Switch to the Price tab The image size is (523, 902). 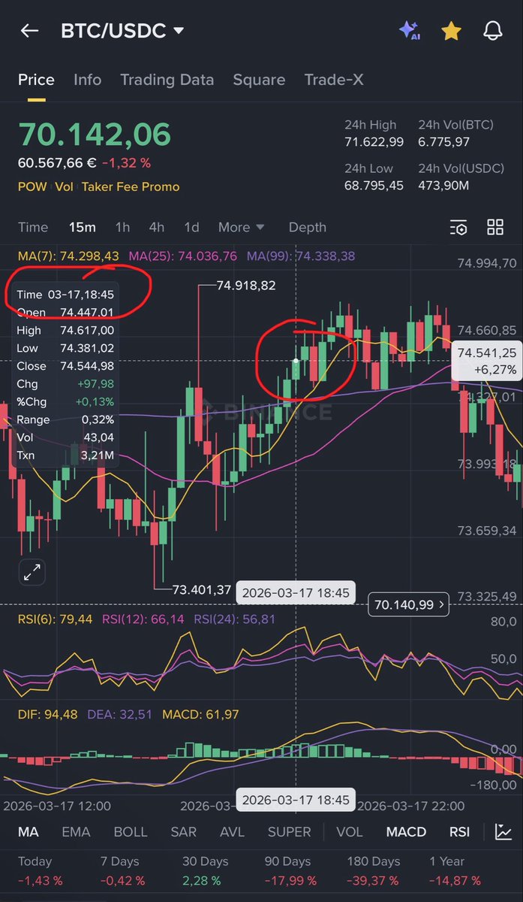(x=36, y=80)
